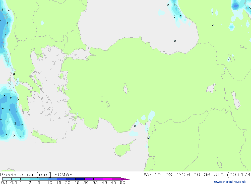This screenshot has width=251, height=184.
Task: Select the legend swatch between 45 and 50
Action: click(x=116, y=179)
